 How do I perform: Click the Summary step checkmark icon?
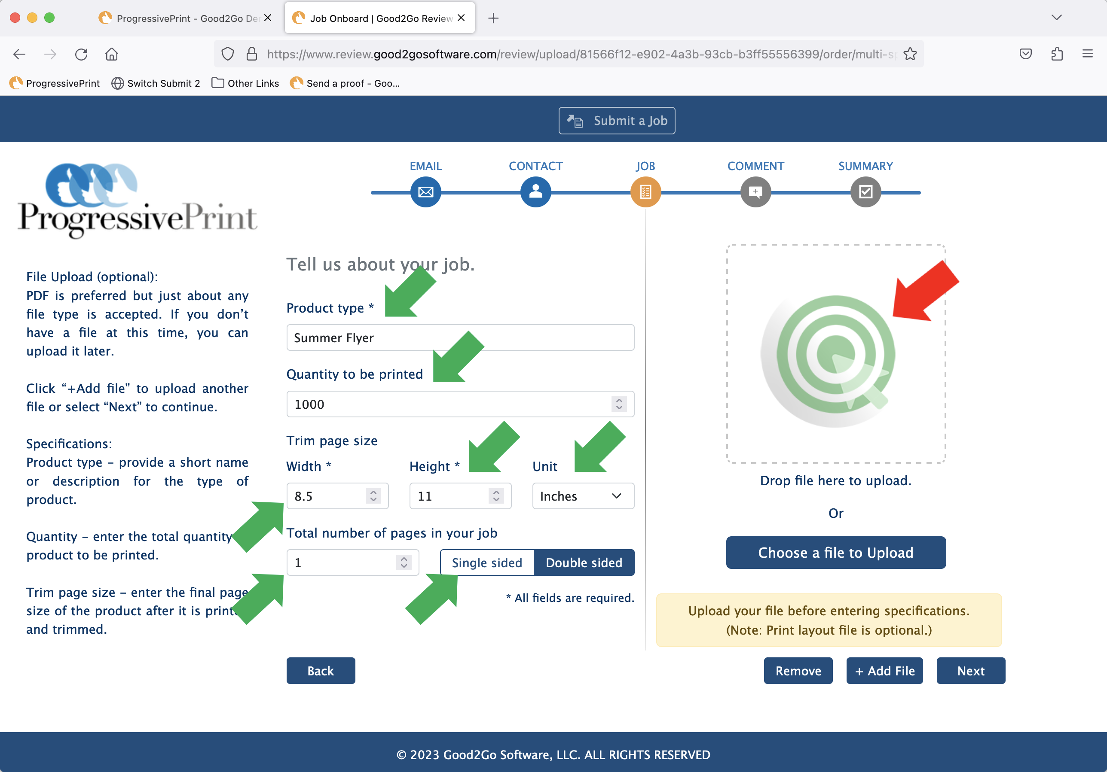point(865,192)
